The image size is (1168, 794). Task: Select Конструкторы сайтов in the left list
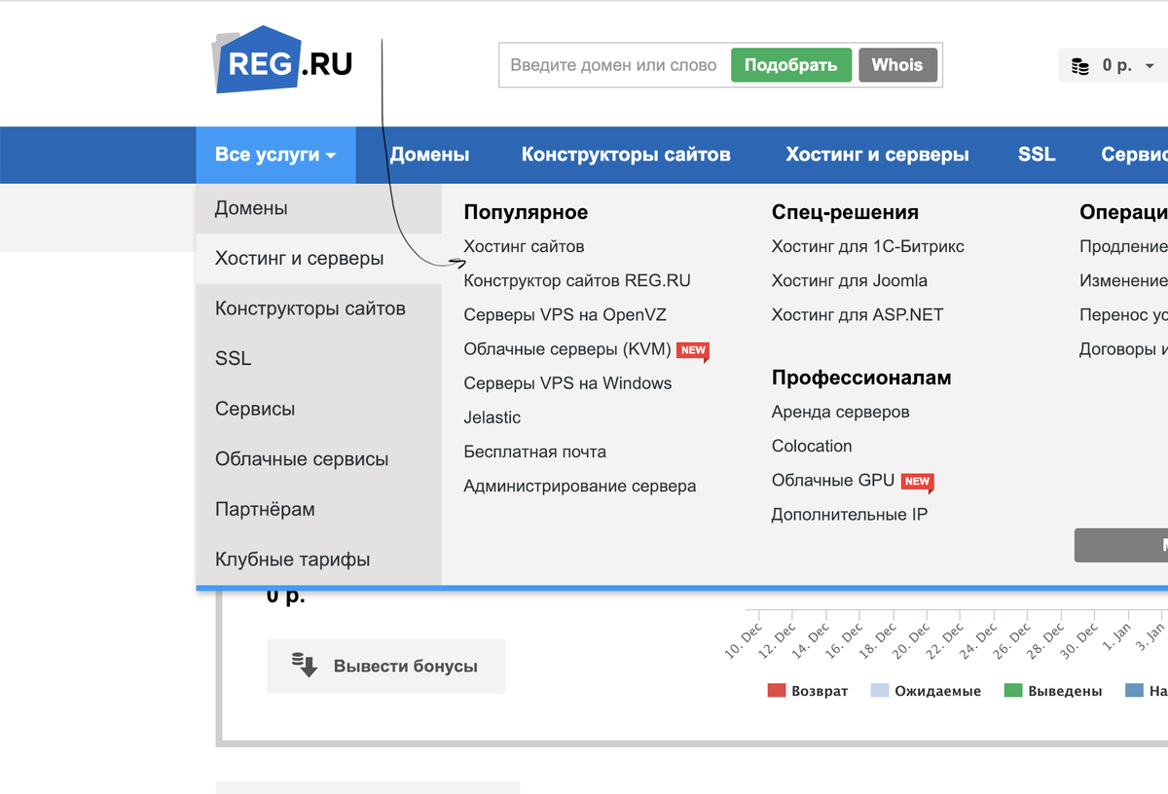point(318,308)
